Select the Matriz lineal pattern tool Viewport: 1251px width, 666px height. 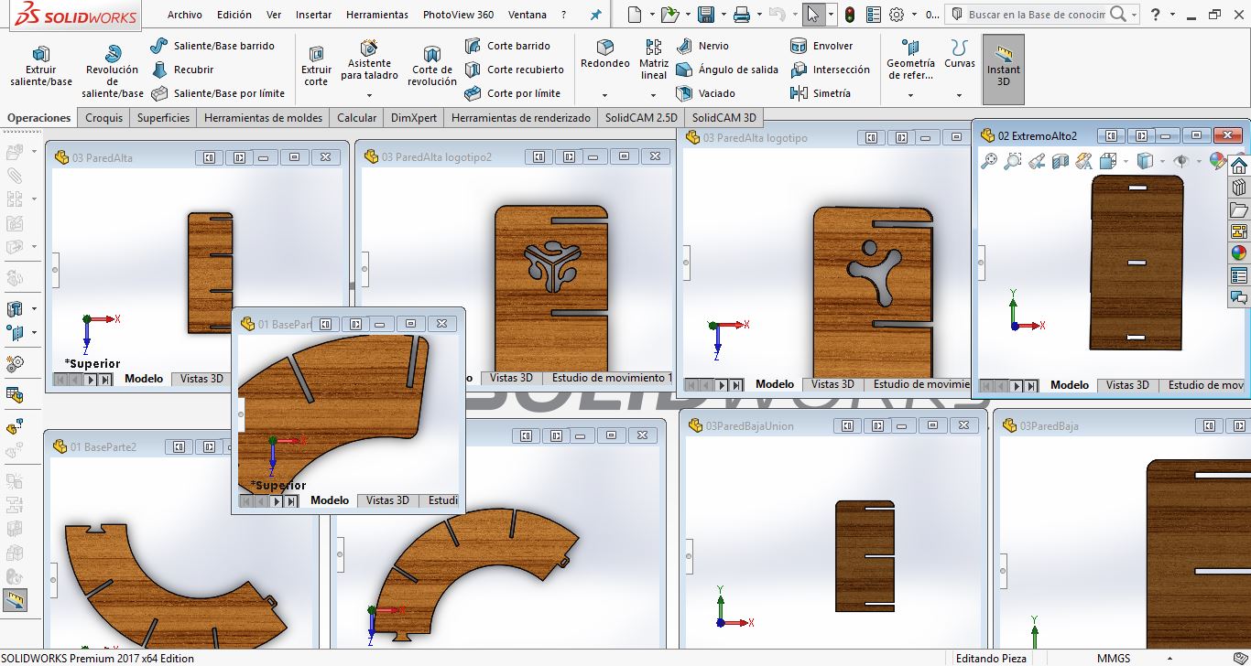(x=654, y=60)
